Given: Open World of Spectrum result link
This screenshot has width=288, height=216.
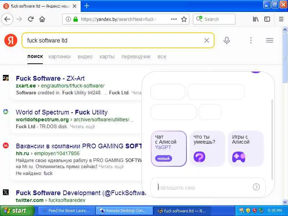Looking at the screenshot, I should [x=62, y=112].
